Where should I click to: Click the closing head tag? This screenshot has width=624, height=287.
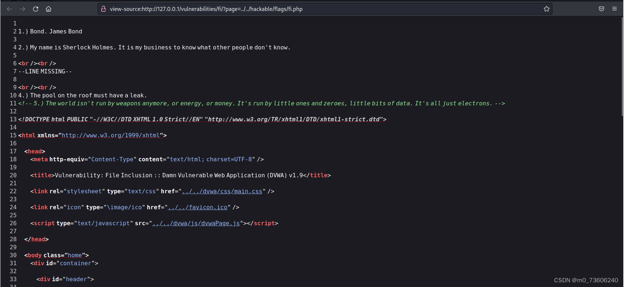click(36, 239)
